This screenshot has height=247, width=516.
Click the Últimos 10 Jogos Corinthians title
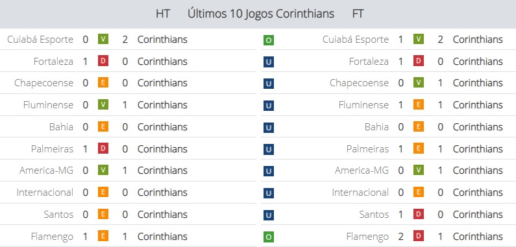(261, 14)
